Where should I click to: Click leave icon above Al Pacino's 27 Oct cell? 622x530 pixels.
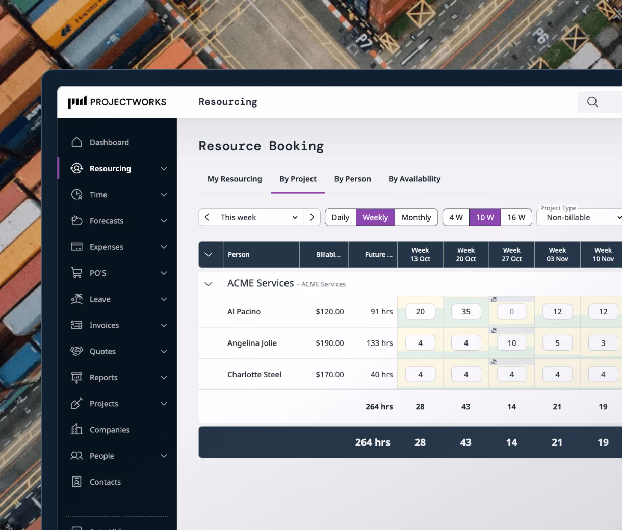(x=494, y=299)
